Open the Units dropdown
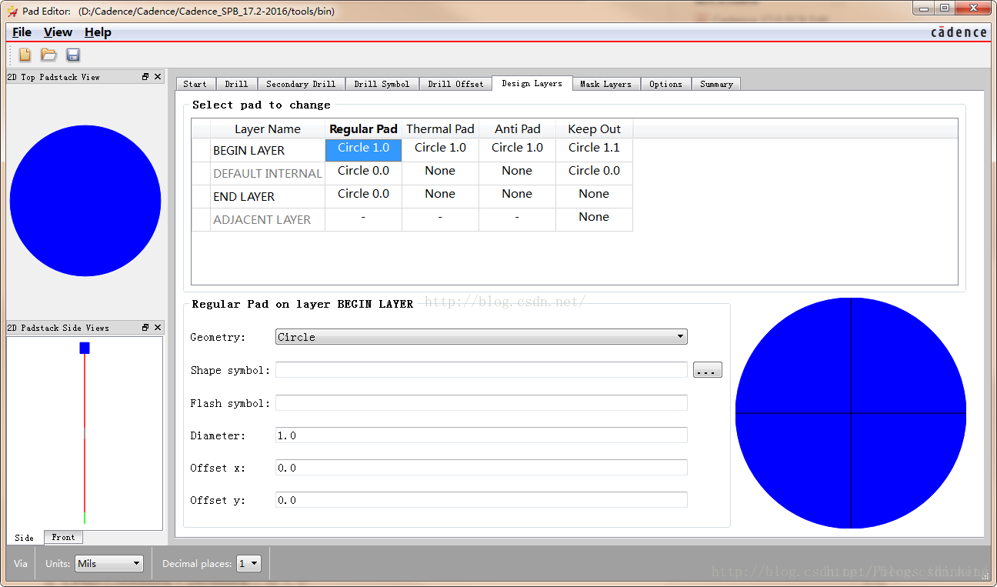The height and width of the screenshot is (587, 997). pos(109,564)
